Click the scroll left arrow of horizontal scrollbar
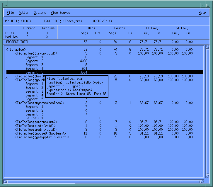The image size is (213, 187). (x=6, y=181)
